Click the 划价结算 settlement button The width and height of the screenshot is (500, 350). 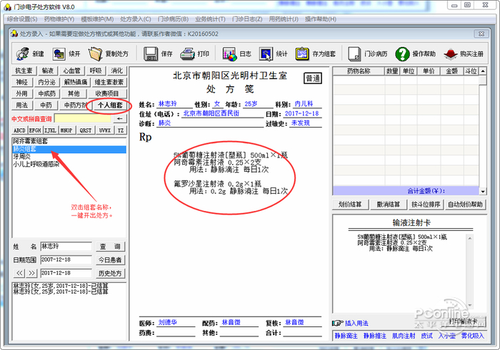(x=350, y=205)
